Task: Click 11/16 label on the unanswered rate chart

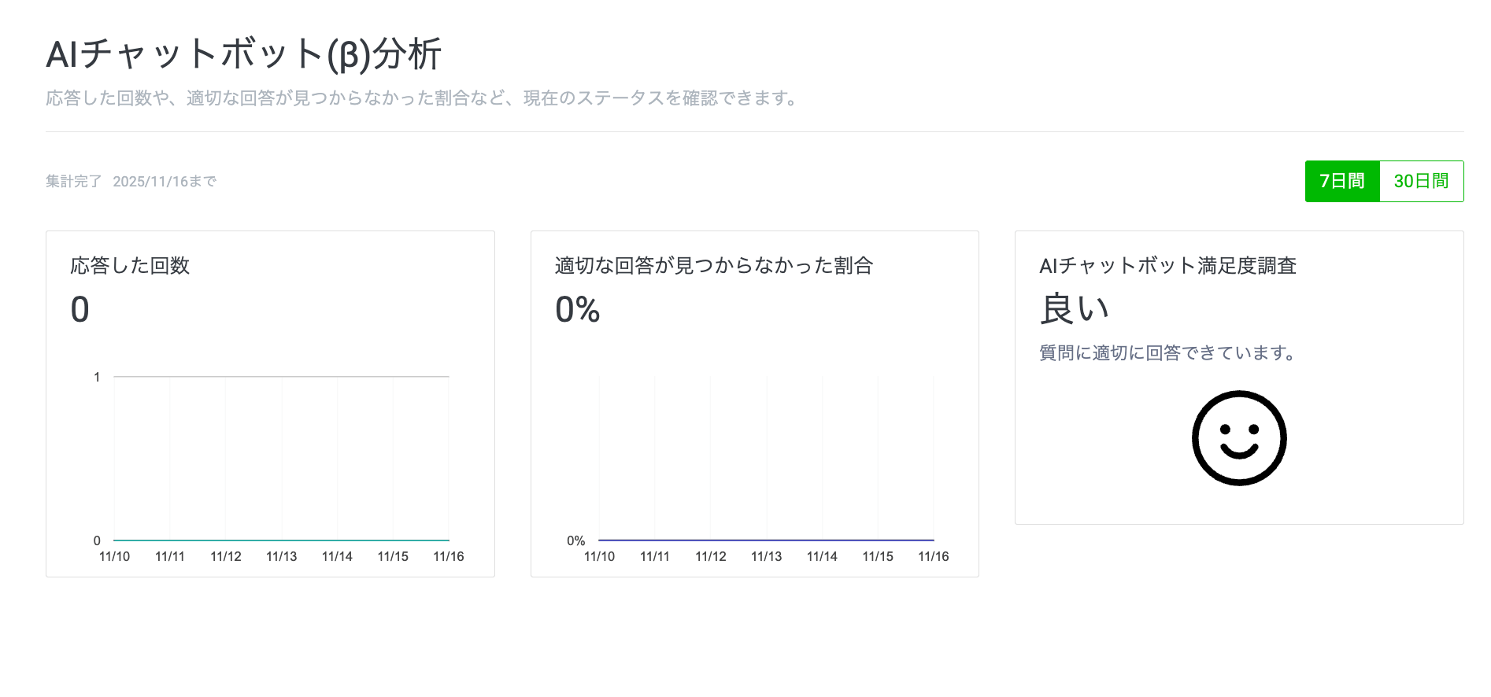Action: [933, 556]
